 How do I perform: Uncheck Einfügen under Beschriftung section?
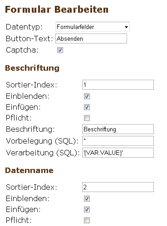pyautogui.click(x=87, y=107)
